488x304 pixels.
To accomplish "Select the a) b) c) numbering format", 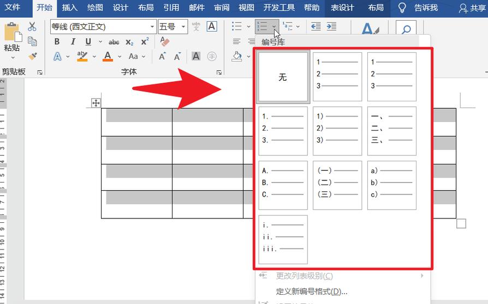I will coord(392,185).
